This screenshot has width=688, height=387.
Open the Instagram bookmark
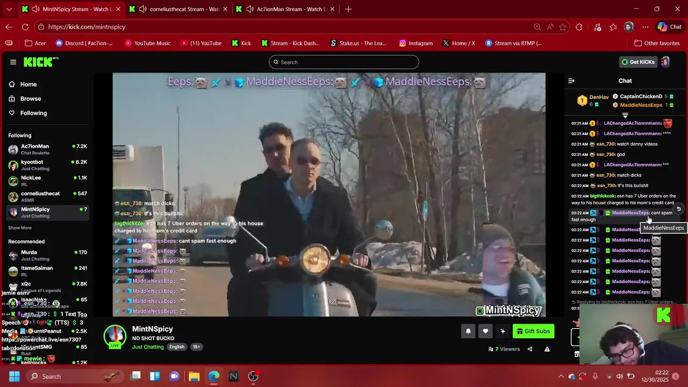415,43
